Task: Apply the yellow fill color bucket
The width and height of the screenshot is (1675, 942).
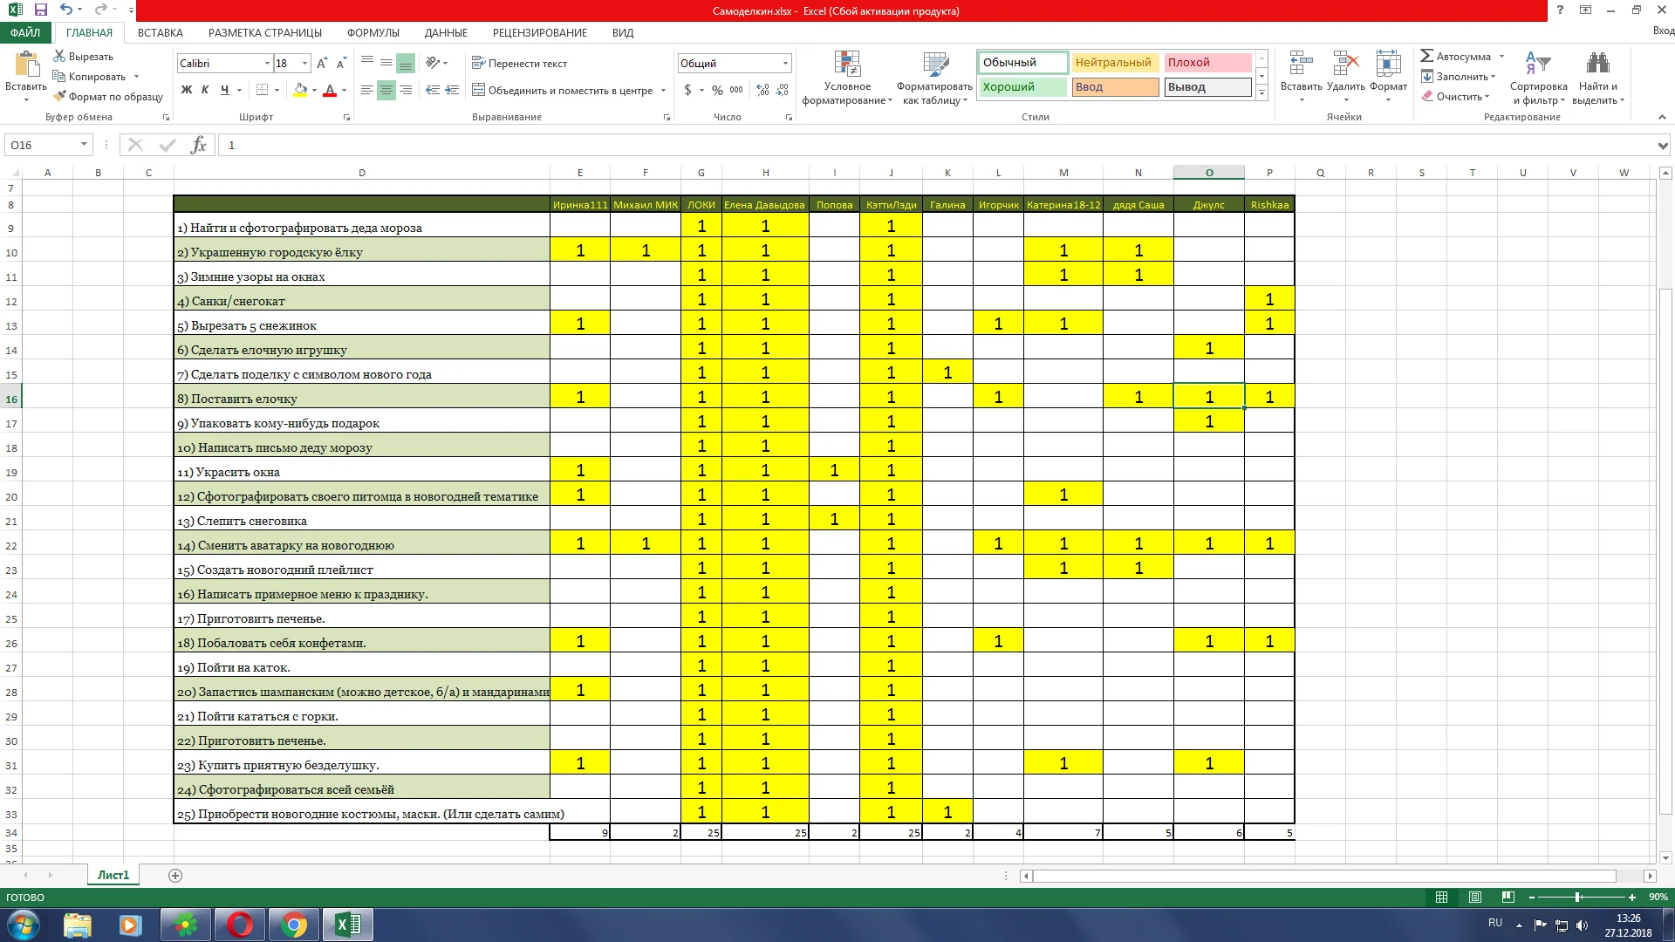Action: click(x=300, y=90)
